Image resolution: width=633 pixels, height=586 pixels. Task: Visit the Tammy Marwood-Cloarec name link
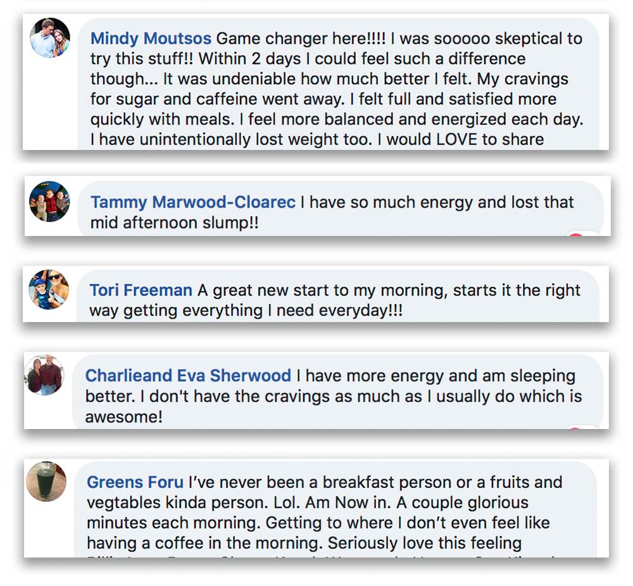pyautogui.click(x=192, y=203)
